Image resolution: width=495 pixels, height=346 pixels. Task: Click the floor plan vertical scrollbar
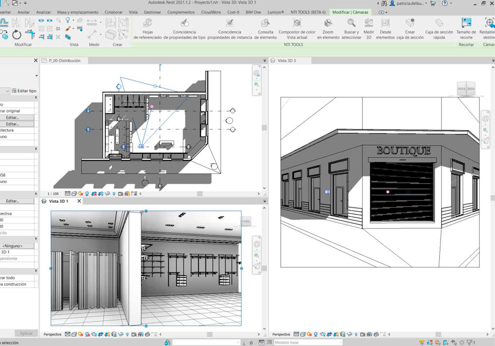(264, 128)
